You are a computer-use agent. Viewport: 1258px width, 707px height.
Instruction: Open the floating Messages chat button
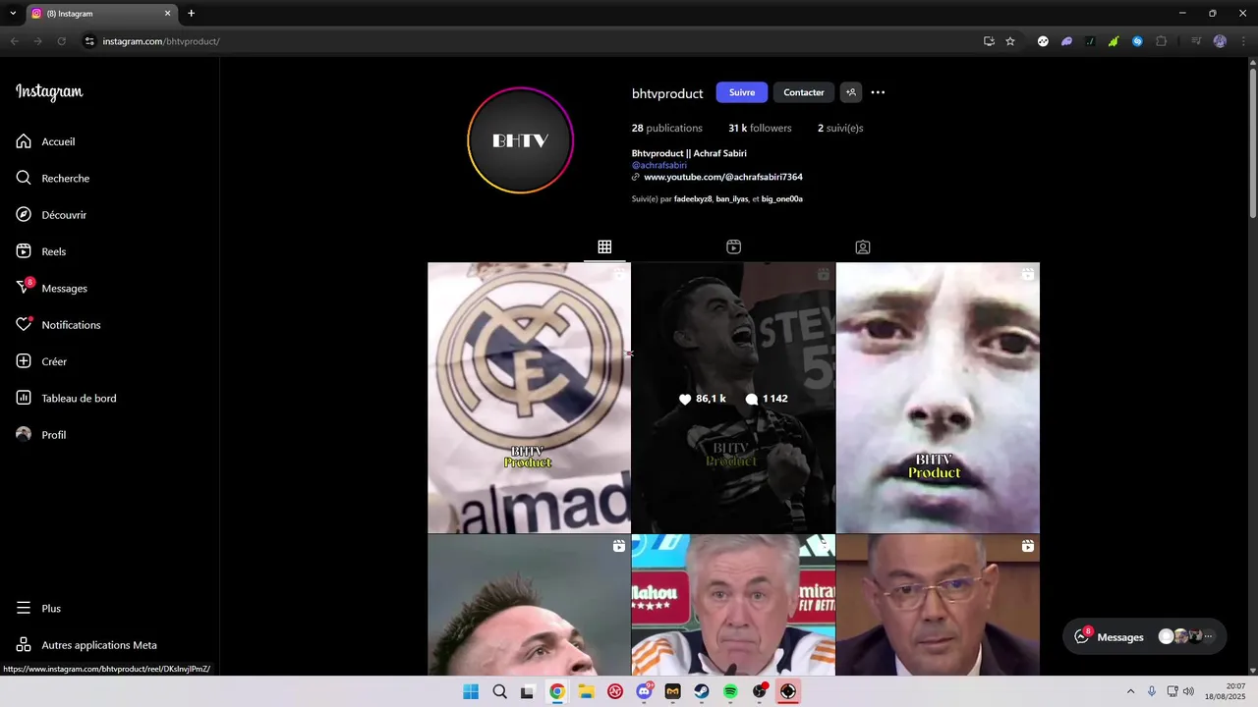(x=1145, y=636)
